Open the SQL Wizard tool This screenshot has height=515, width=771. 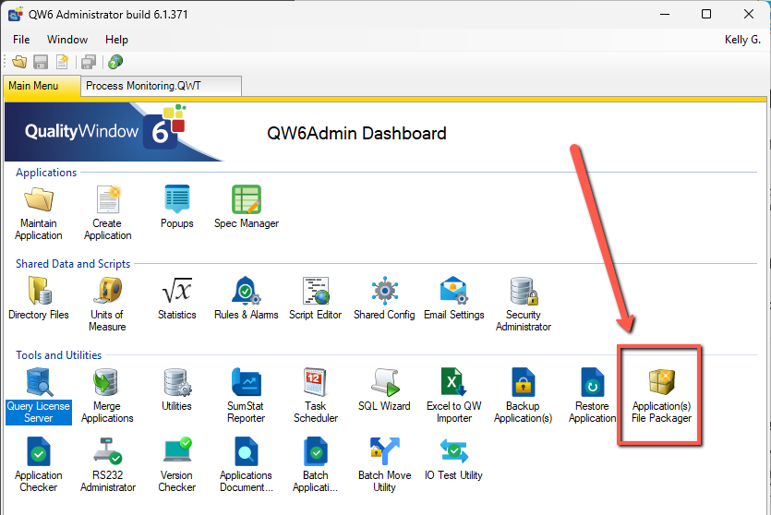point(385,383)
